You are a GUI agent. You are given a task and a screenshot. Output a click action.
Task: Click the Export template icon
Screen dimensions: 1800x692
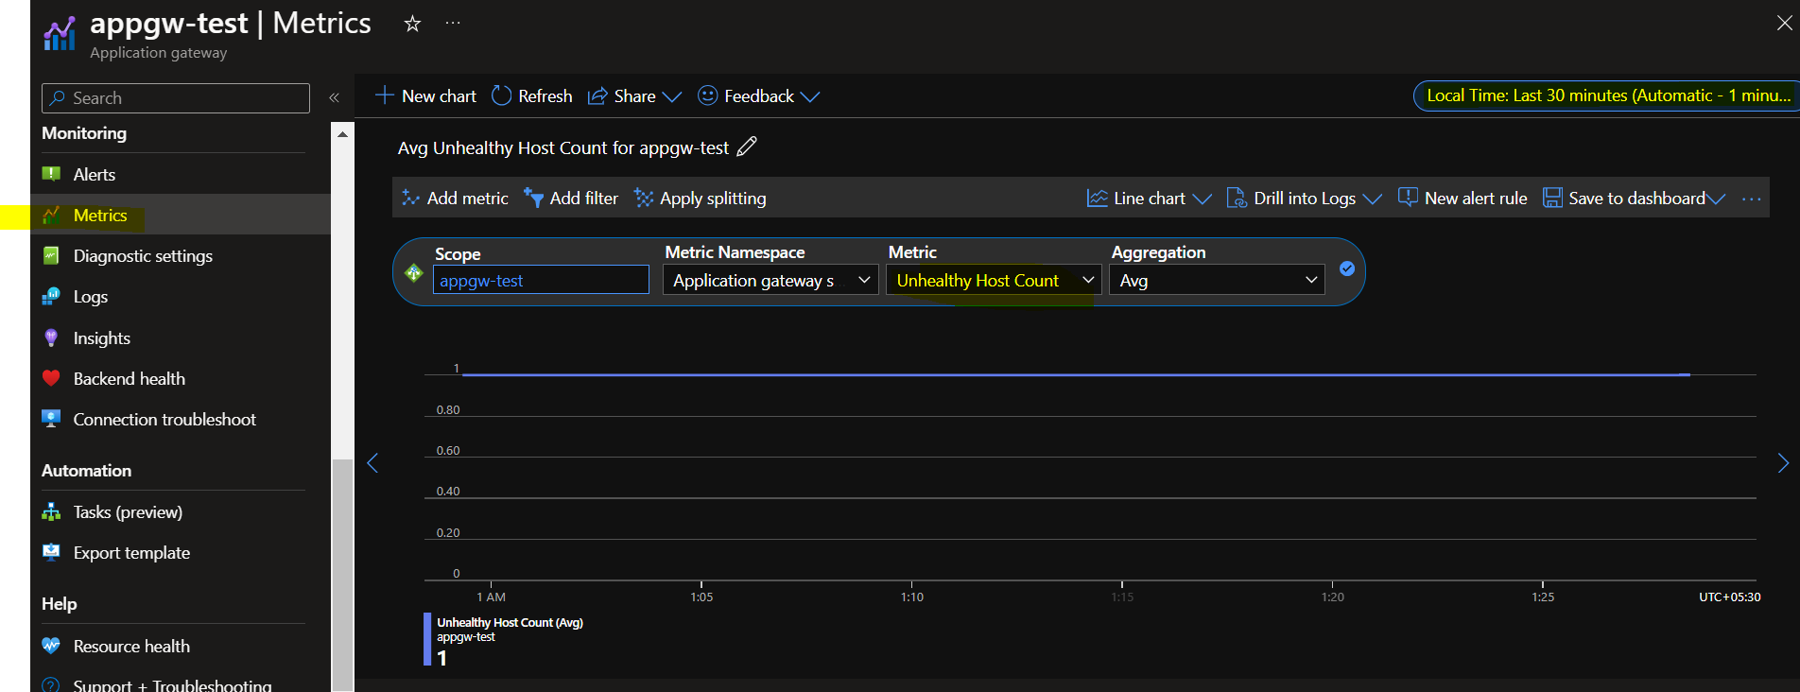click(x=51, y=552)
